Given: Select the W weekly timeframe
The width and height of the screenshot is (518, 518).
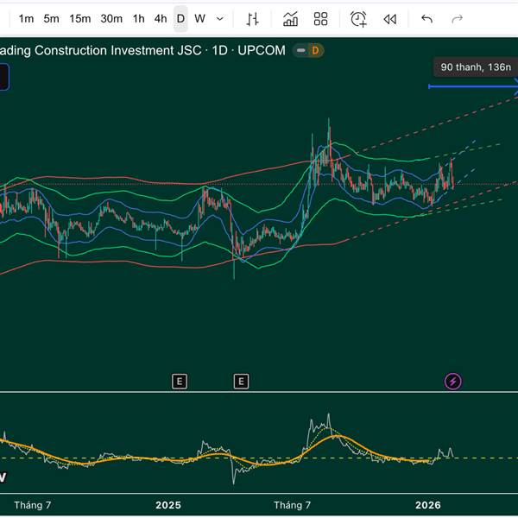Looking at the screenshot, I should click(199, 18).
